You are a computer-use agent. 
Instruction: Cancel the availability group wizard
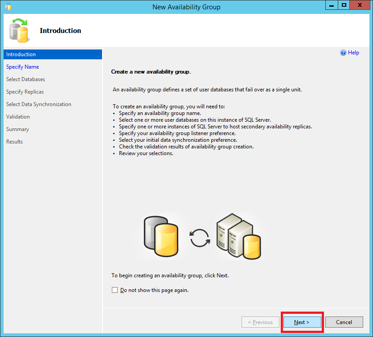(x=344, y=322)
